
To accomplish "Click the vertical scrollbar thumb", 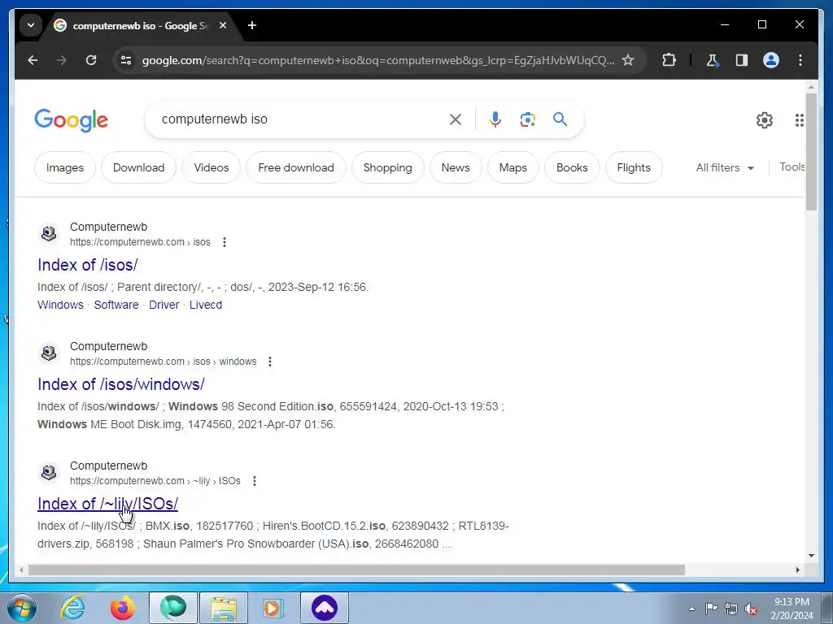I will tap(811, 152).
